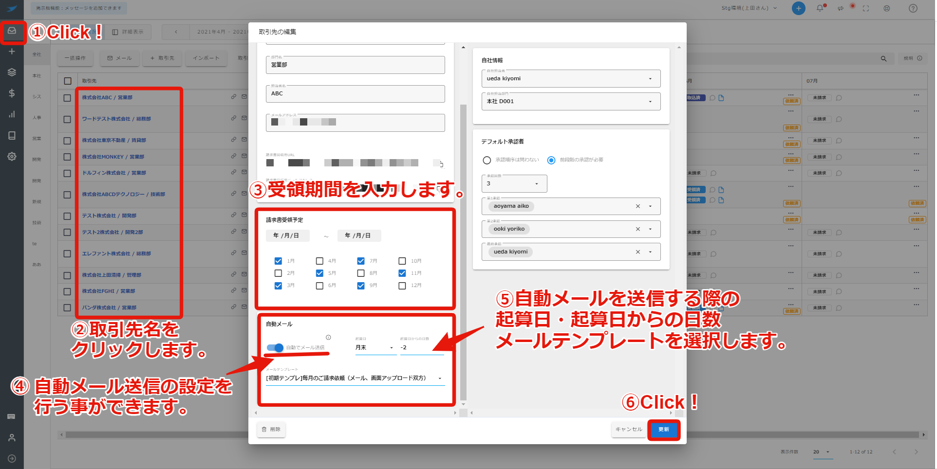The height and width of the screenshot is (469, 937).
Task: Click the search magnifier in background list
Action: click(x=883, y=58)
